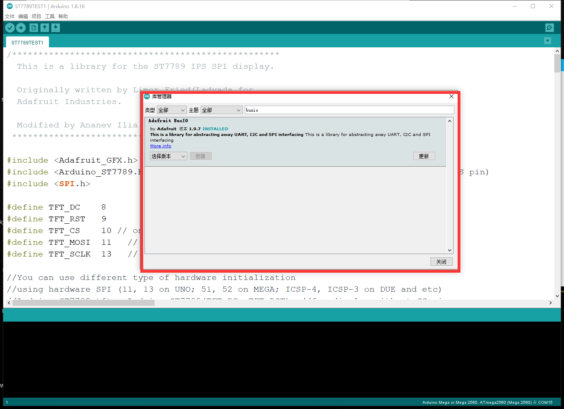Close the Library Manager dialog with X

pyautogui.click(x=452, y=96)
